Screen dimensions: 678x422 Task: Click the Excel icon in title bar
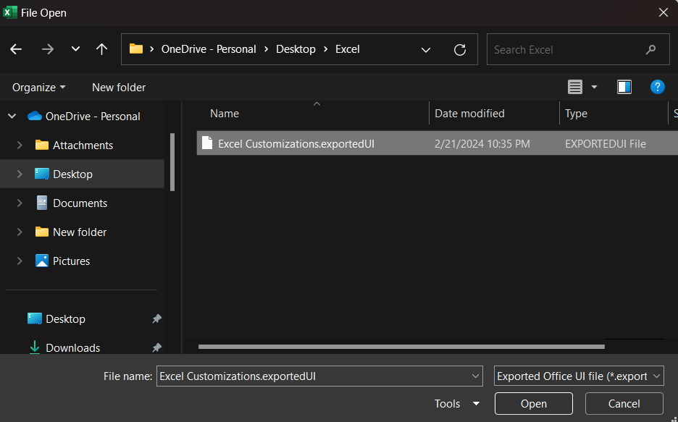(x=10, y=12)
